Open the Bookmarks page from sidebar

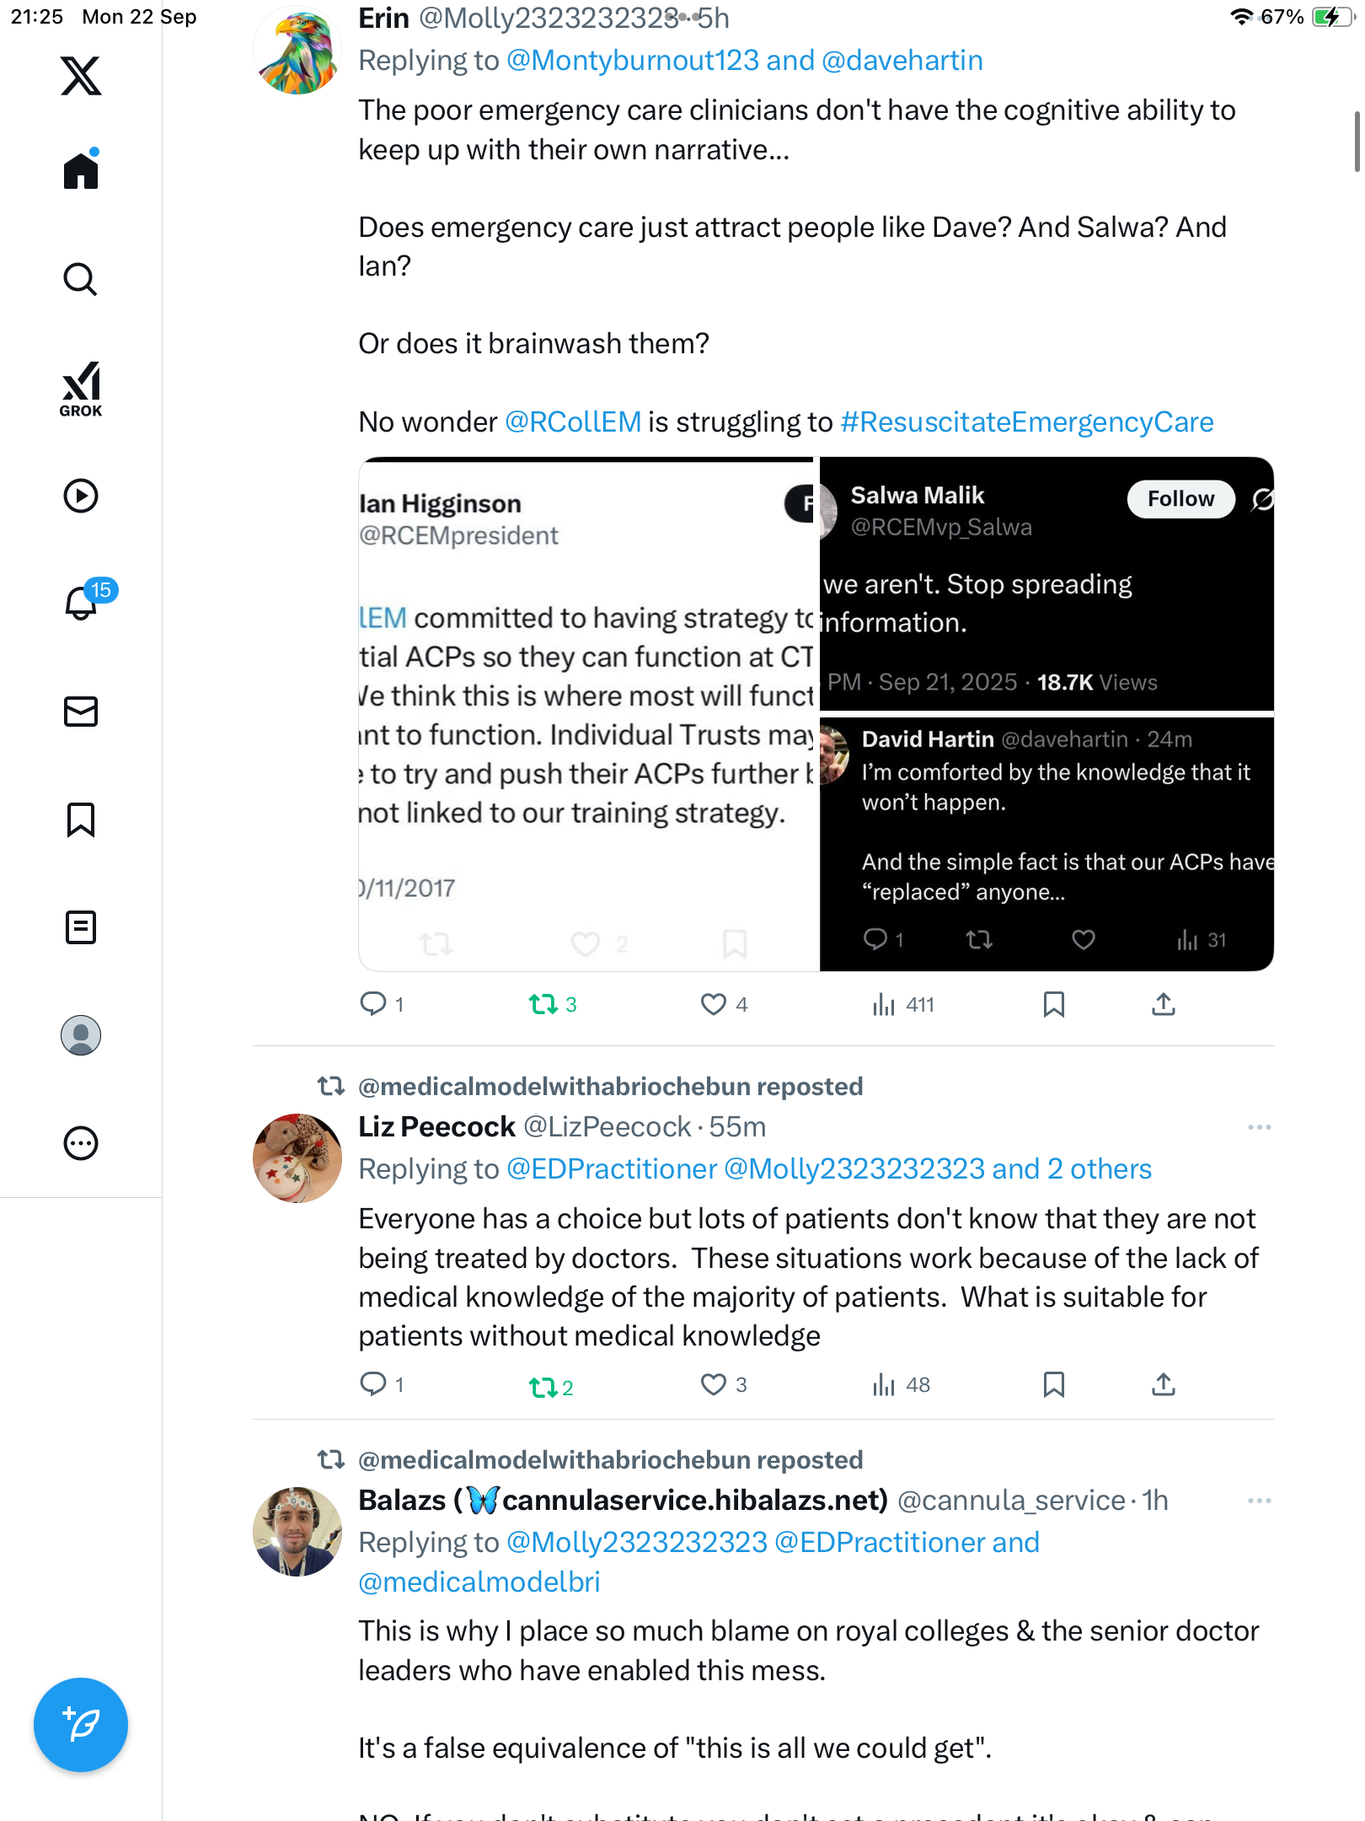pyautogui.click(x=81, y=819)
